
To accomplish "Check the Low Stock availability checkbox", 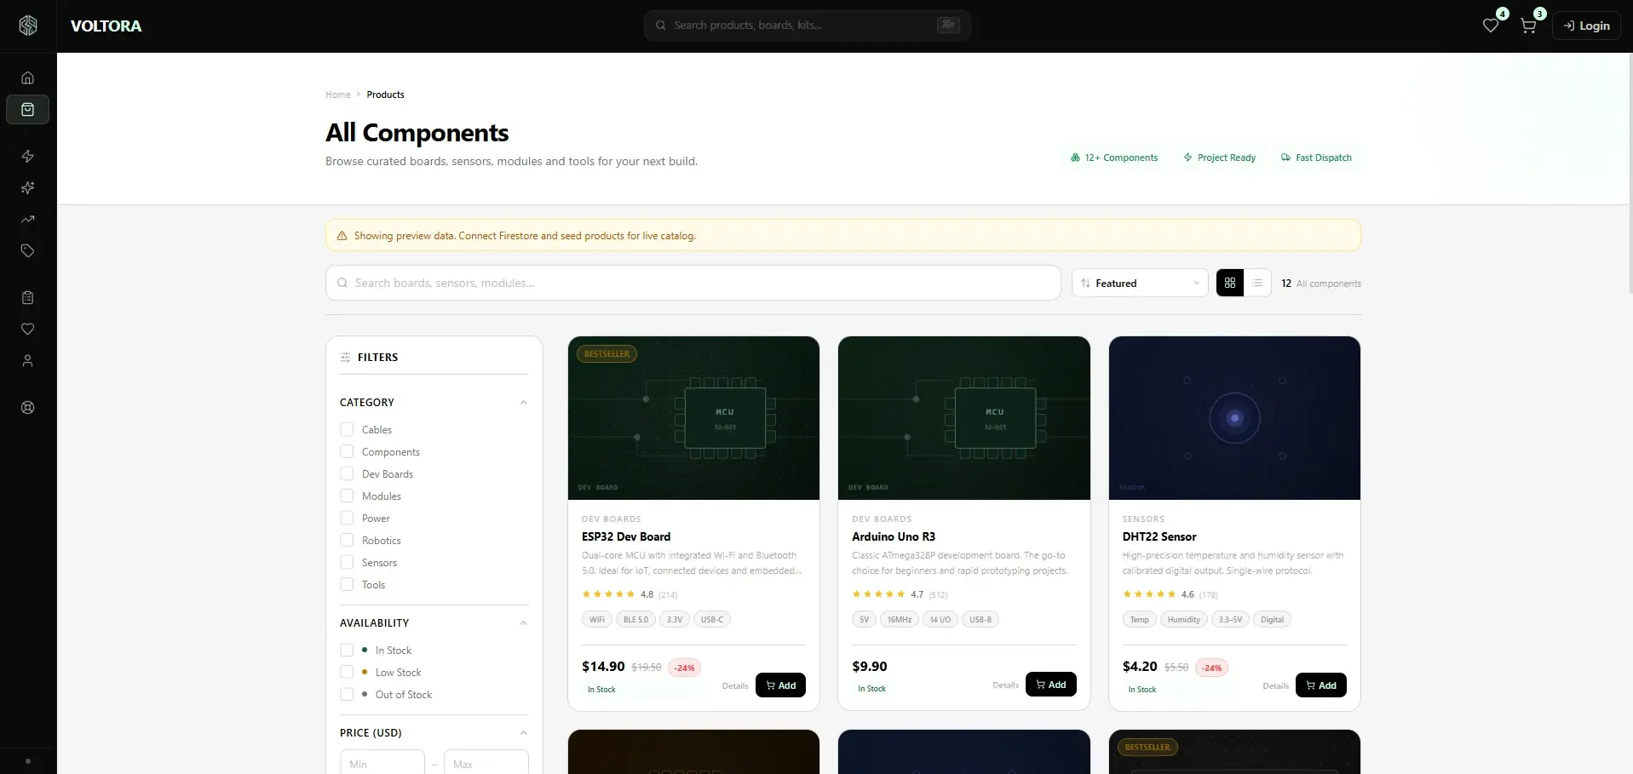I will point(347,672).
